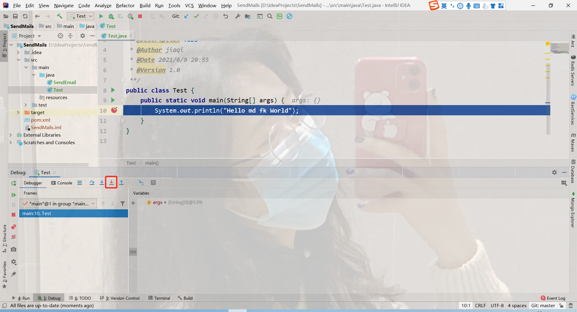Image resolution: width=577 pixels, height=312 pixels.
Task: Open the Refactor menu
Action: pos(125,5)
